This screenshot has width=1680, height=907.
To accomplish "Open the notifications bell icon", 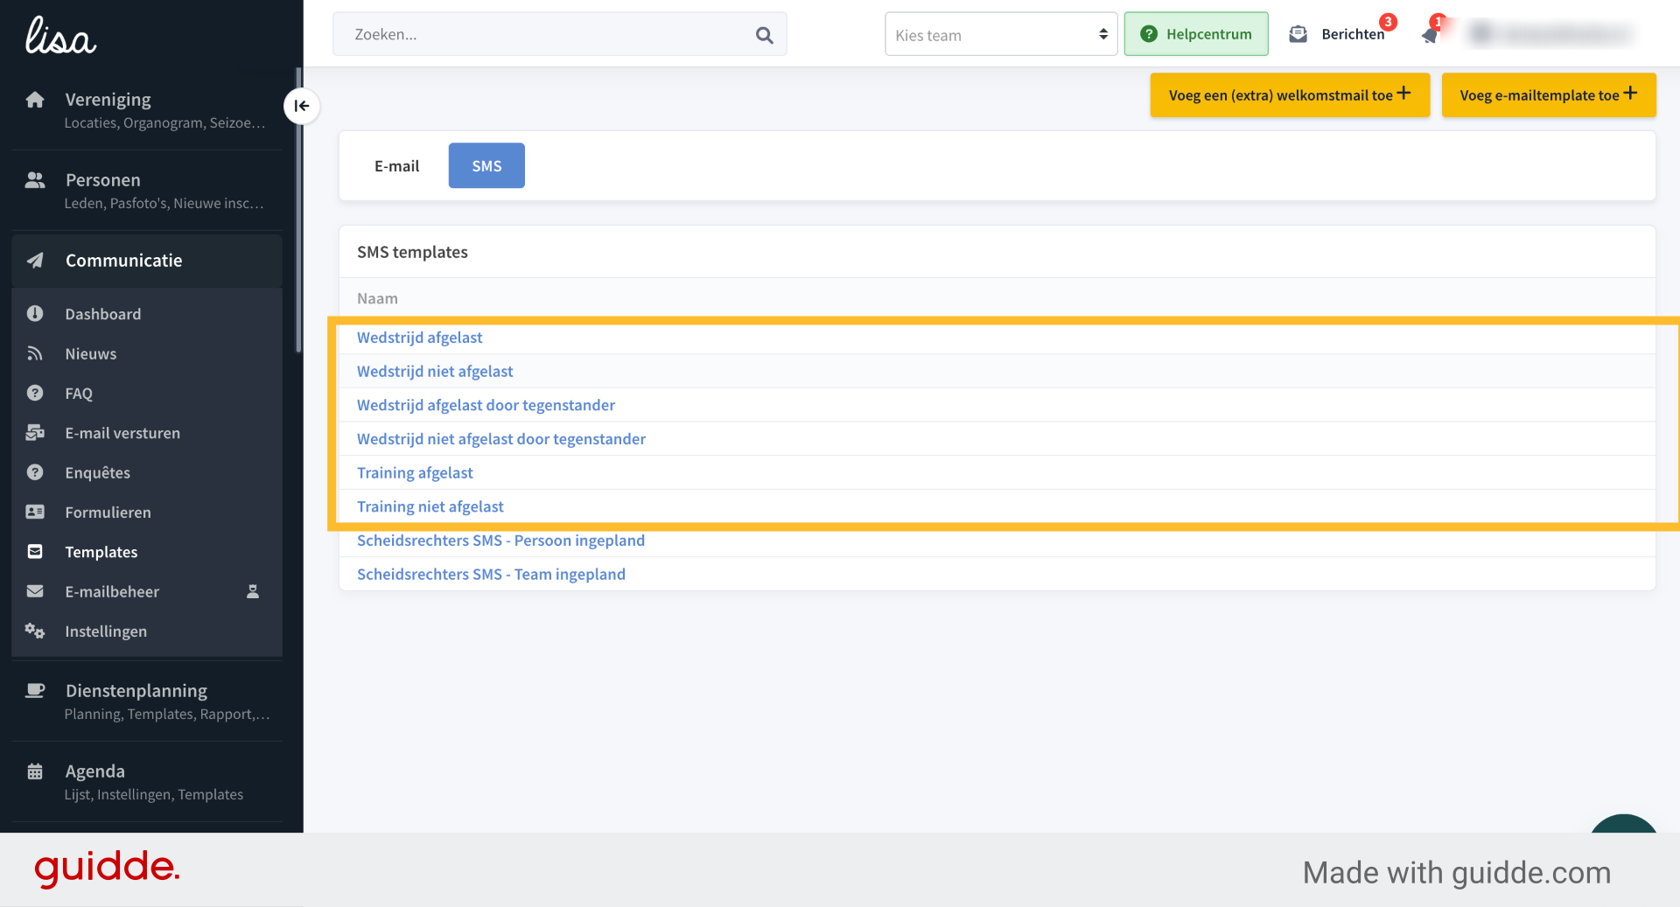I will coord(1431,34).
